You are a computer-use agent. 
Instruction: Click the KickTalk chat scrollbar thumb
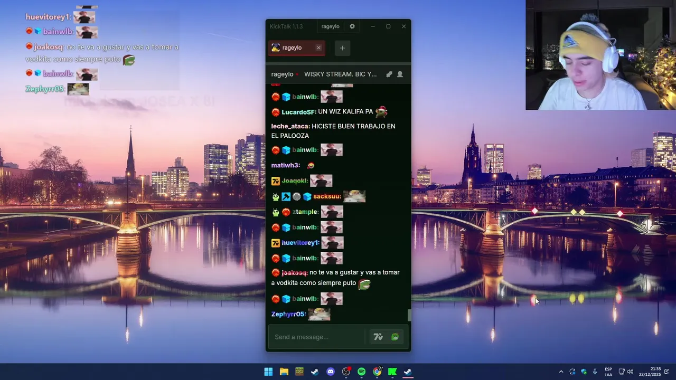409,316
